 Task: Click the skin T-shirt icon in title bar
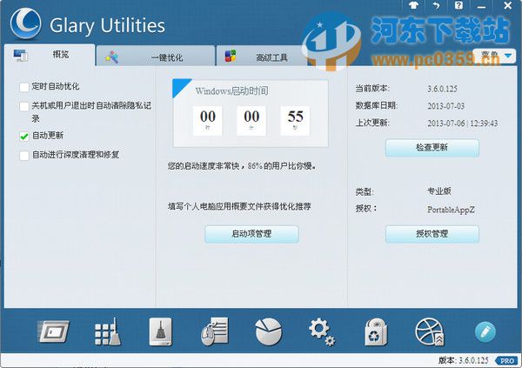click(413, 5)
